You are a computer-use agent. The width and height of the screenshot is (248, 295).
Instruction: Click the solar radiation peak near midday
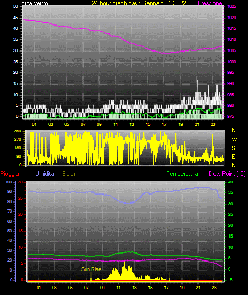pos(124,263)
